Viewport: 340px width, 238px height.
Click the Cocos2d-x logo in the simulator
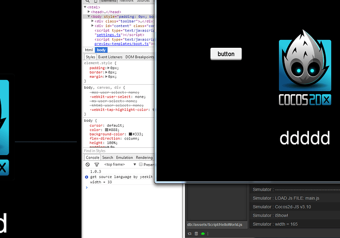(305, 68)
